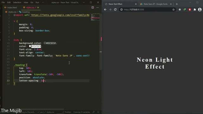This screenshot has height=114, width=203.
Task: Switch to the Neon Text Effect browser tab
Action: [x=115, y=4]
